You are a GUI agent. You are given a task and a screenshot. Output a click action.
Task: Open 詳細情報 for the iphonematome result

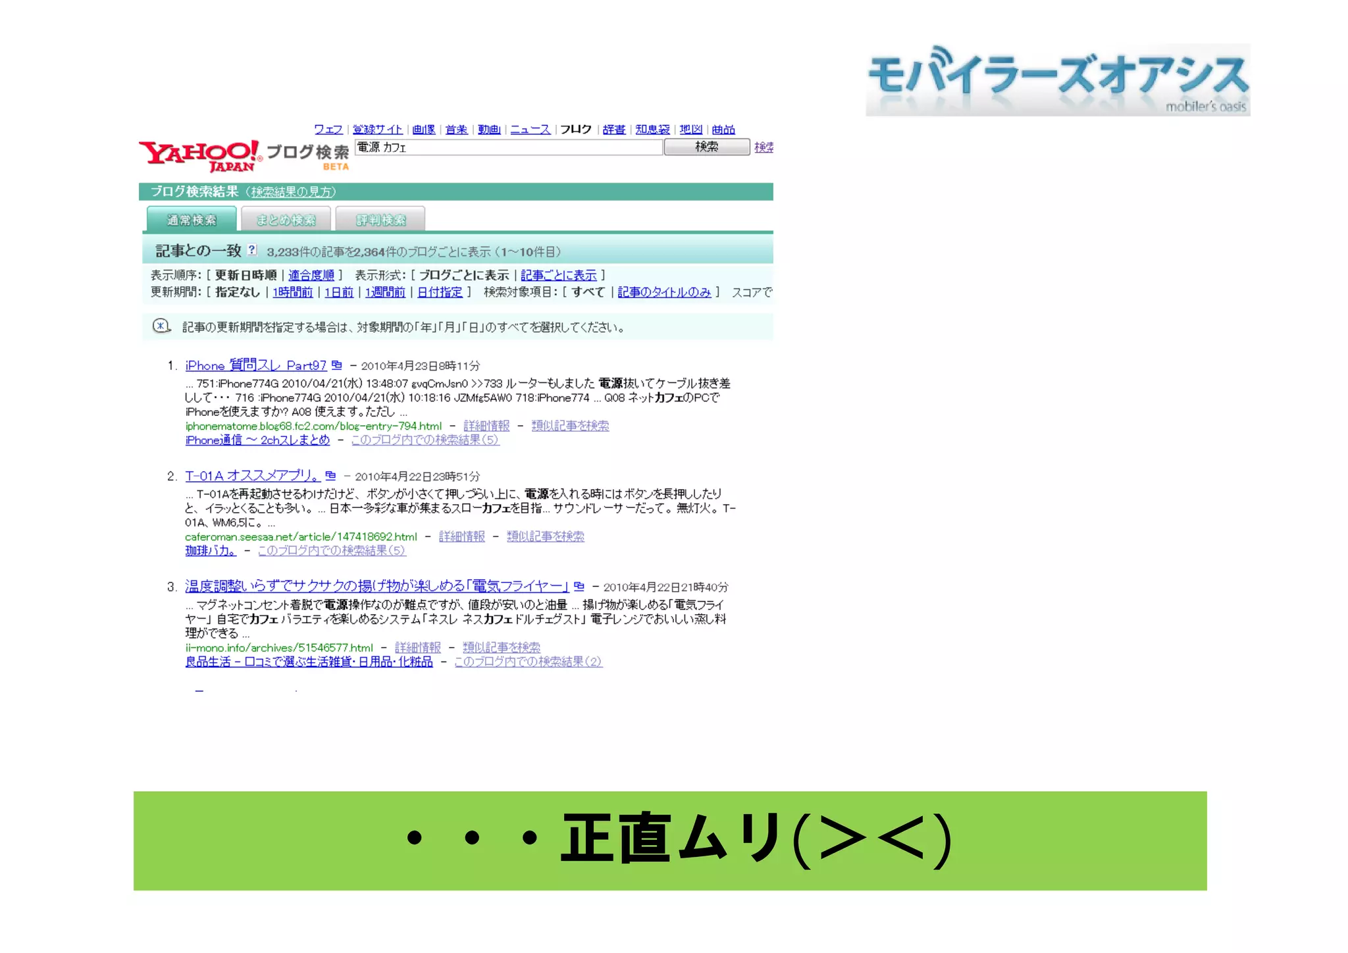point(486,426)
